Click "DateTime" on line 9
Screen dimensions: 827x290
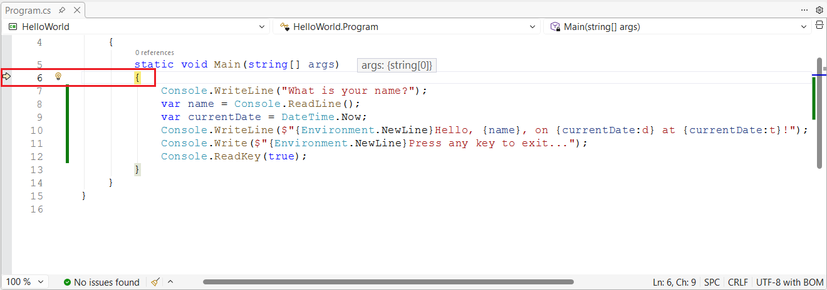308,117
